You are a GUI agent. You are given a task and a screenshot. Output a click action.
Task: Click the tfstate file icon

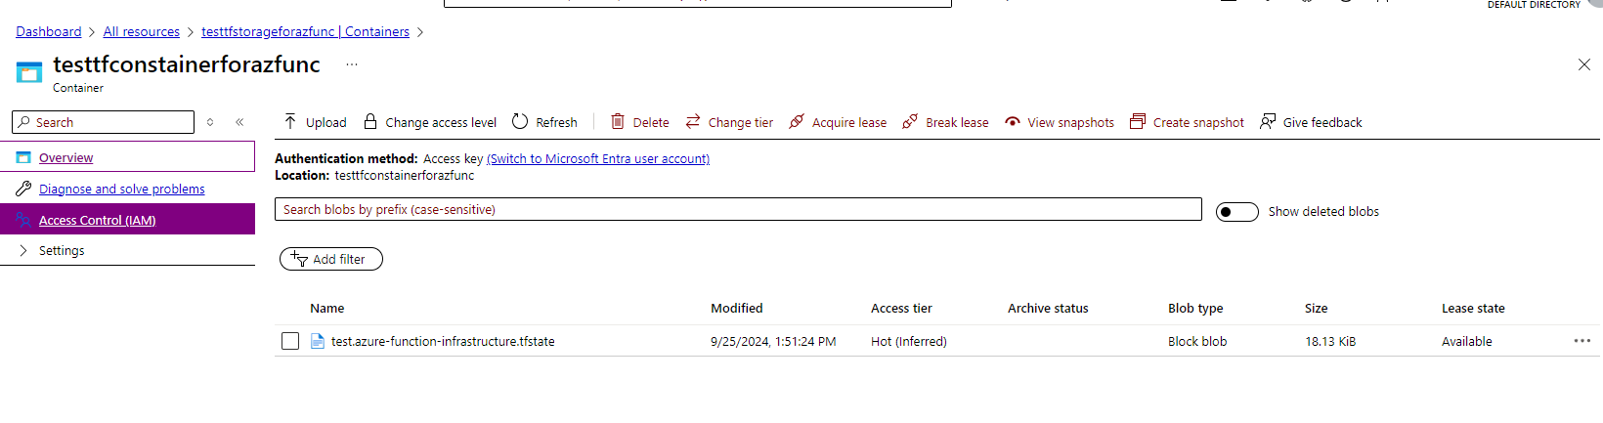(x=318, y=341)
